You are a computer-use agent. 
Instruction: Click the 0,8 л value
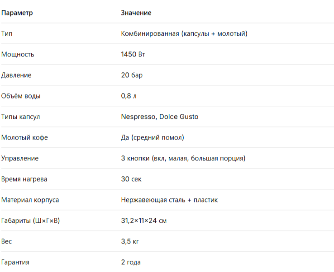(129, 96)
